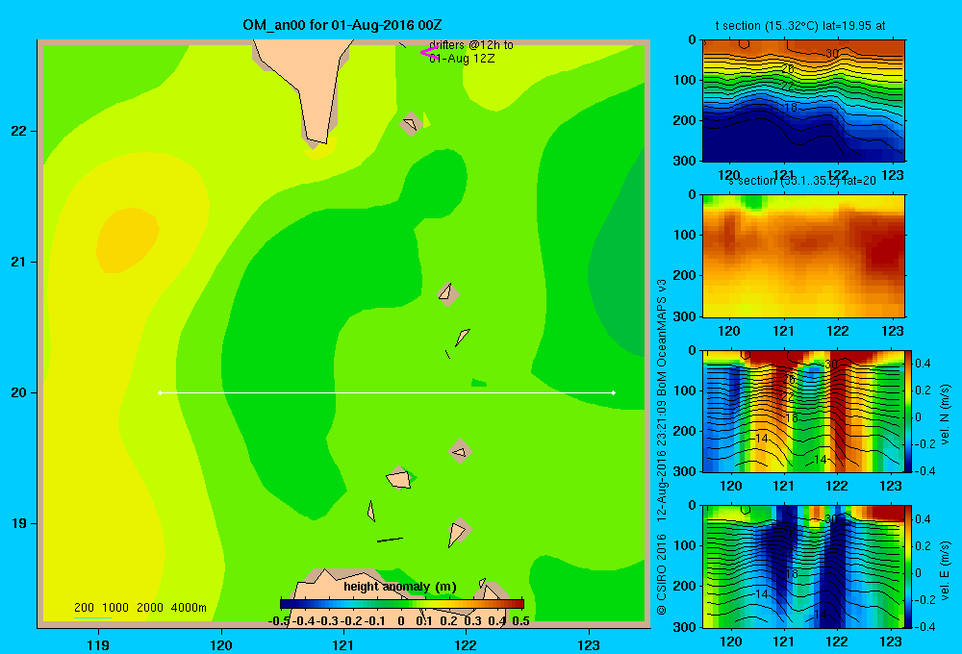Click the 's section' lat=20 title

[802, 181]
